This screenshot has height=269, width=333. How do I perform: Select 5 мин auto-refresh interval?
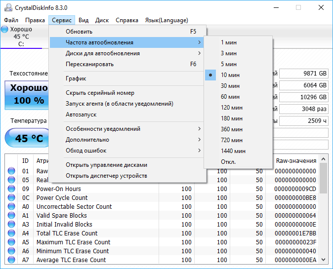click(238, 64)
